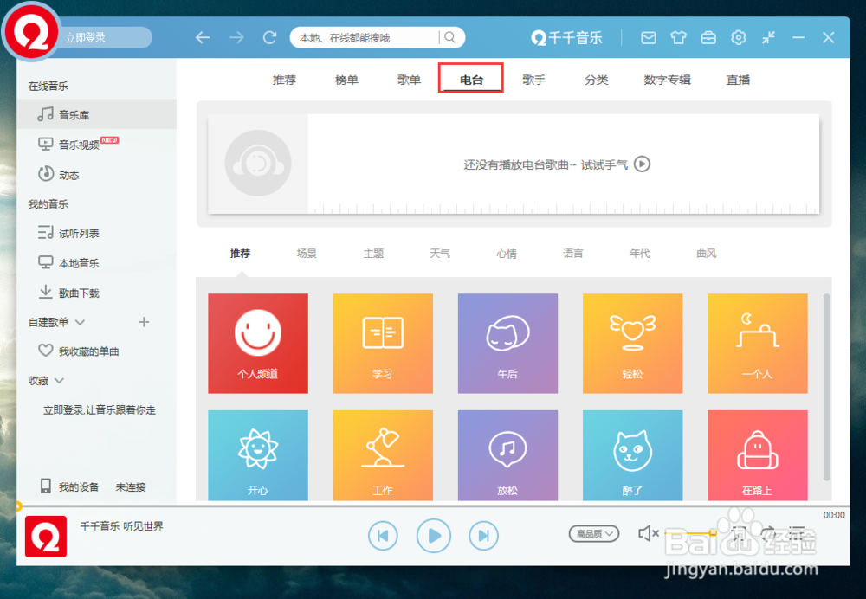Select the 场景 radio category tab
Viewport: 866px width, 599px height.
[x=306, y=254]
